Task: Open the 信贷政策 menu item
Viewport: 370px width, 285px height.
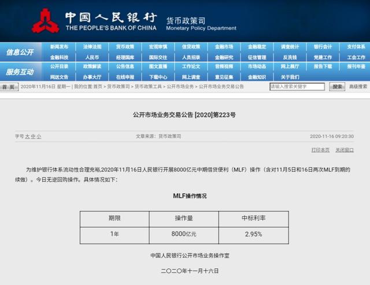Action: pyautogui.click(x=191, y=47)
